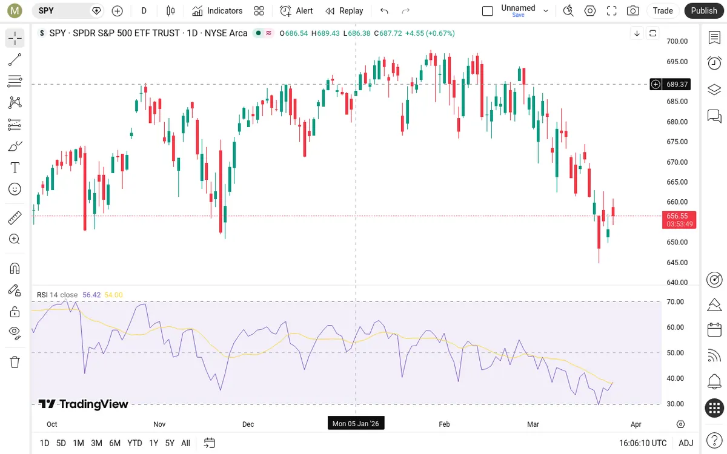Viewport: 727px width, 454px height.
Task: Create an Alert
Action: (297, 11)
